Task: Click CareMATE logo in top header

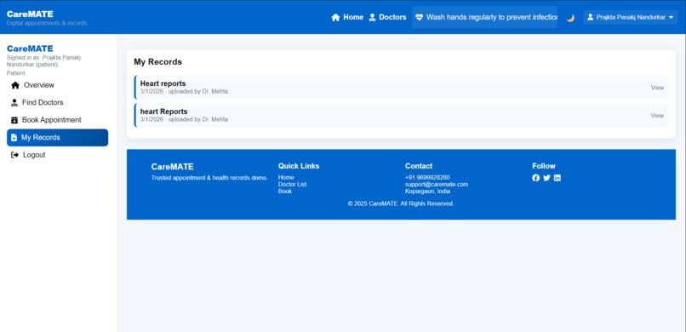Action: point(30,14)
